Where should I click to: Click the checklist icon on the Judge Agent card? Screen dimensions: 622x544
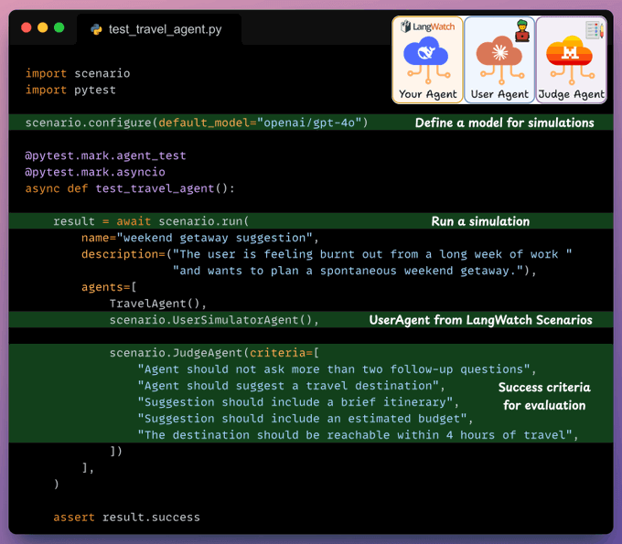pyautogui.click(x=593, y=29)
